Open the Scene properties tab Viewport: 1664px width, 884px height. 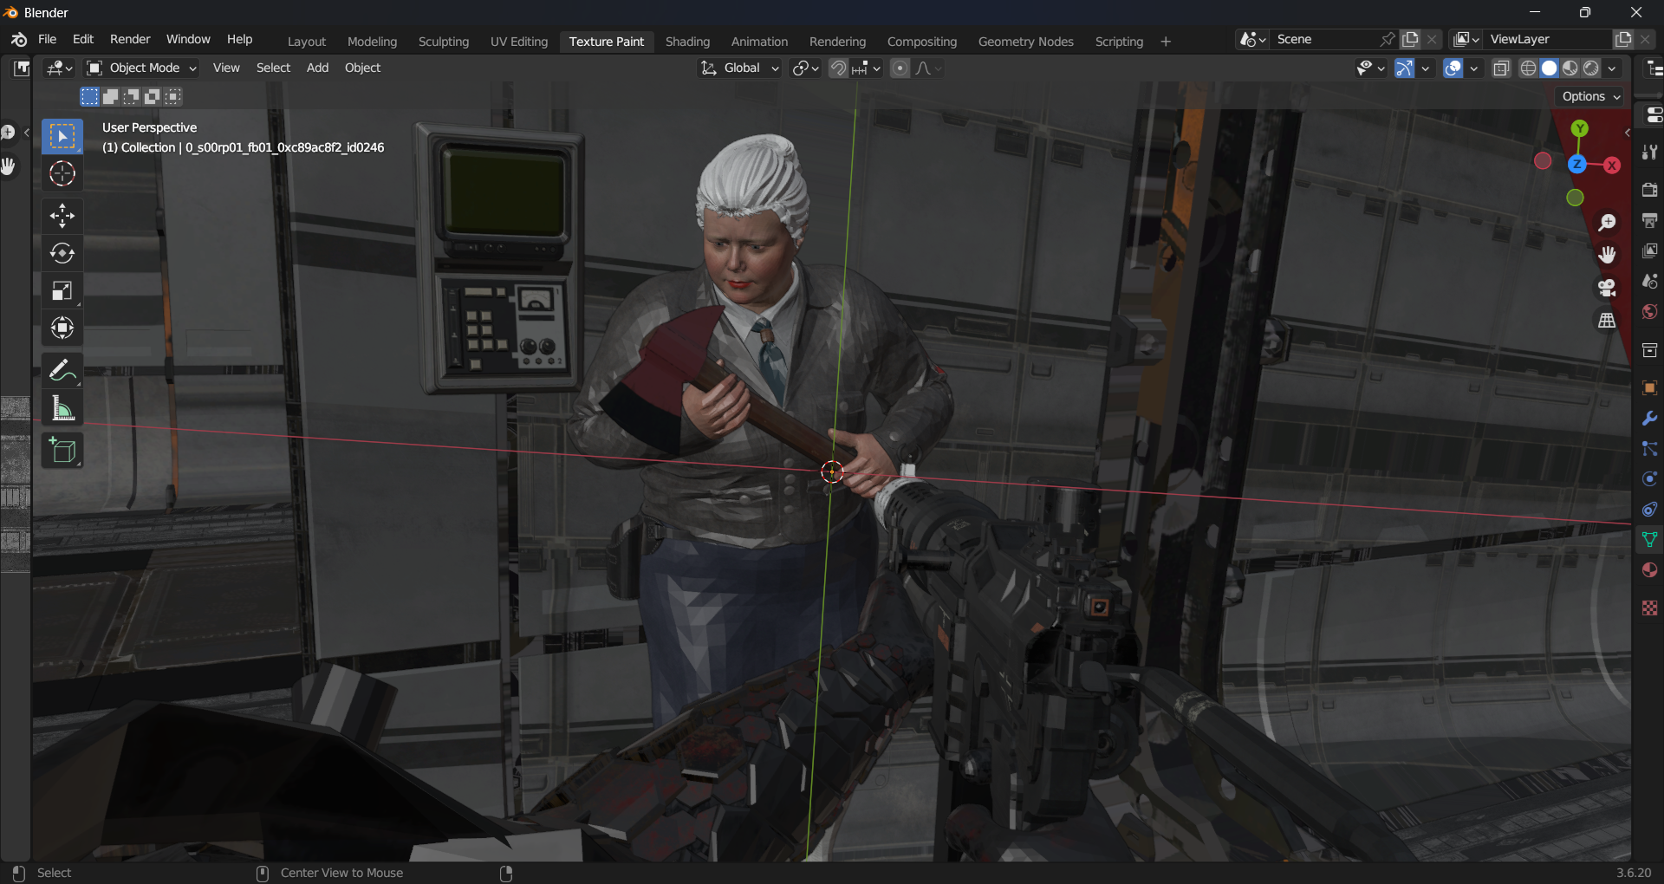[1649, 281]
